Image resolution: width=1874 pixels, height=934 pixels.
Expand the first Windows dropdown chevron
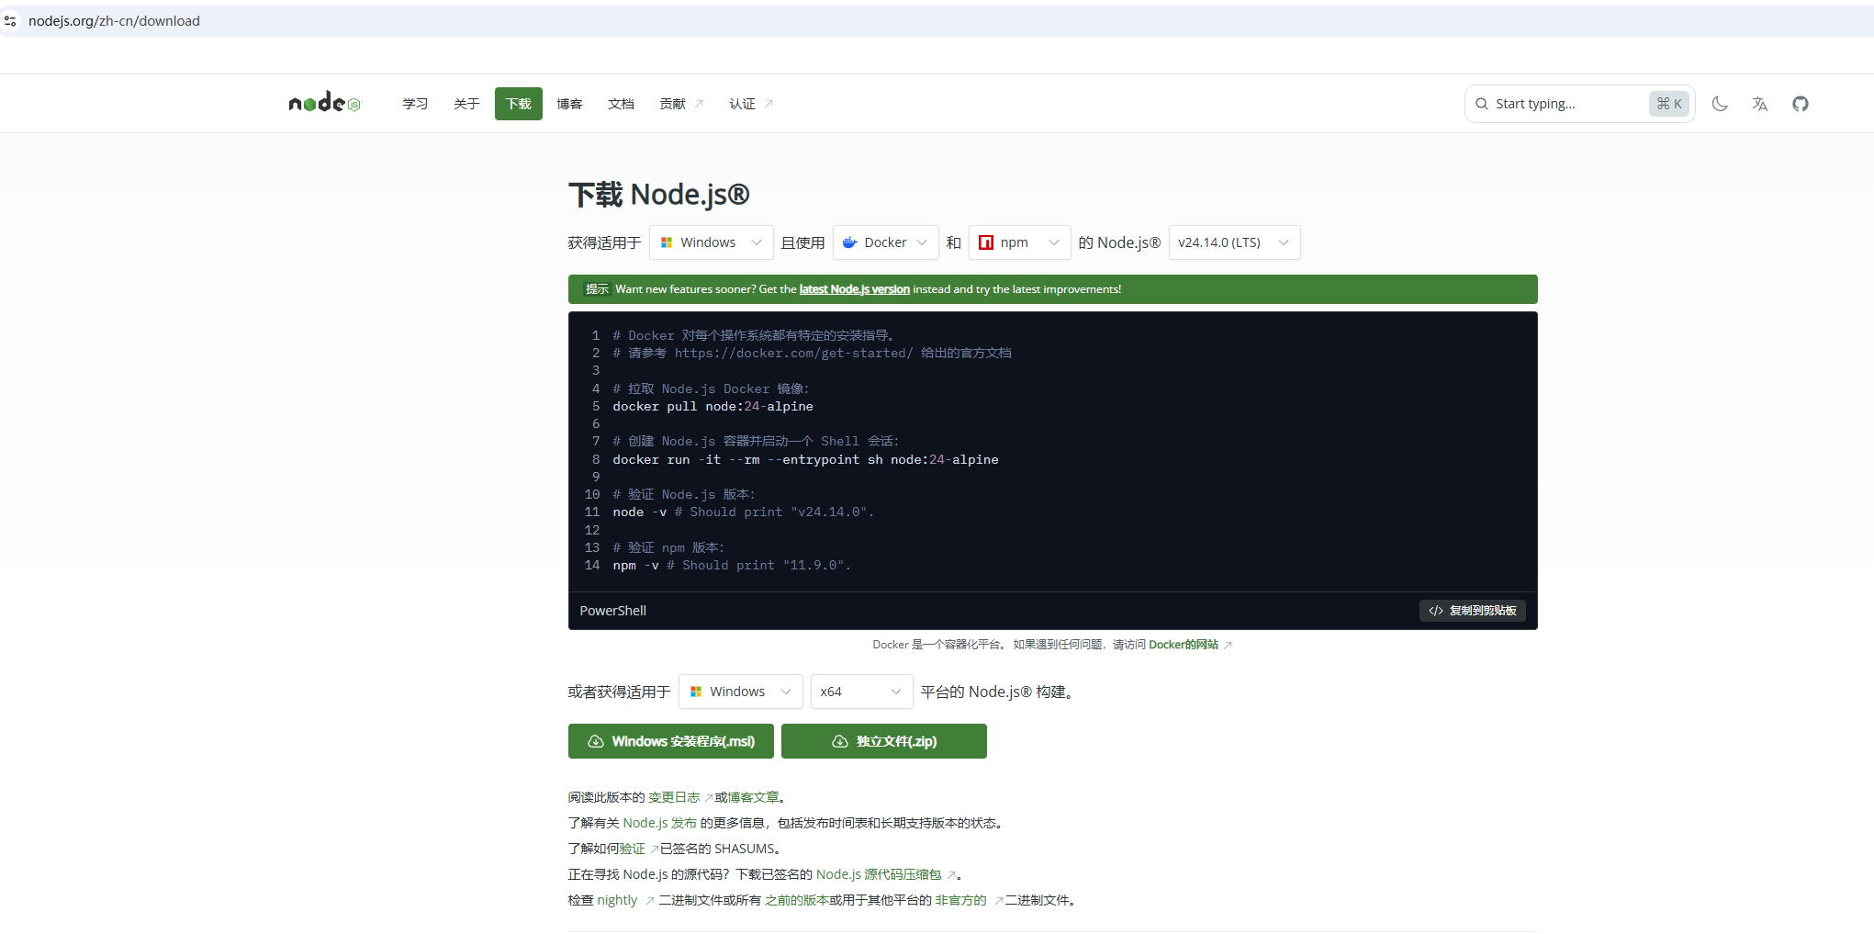coord(757,242)
